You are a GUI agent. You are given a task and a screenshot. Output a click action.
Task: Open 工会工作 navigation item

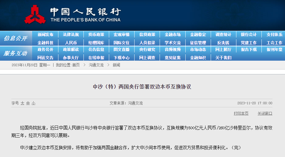click(275, 43)
